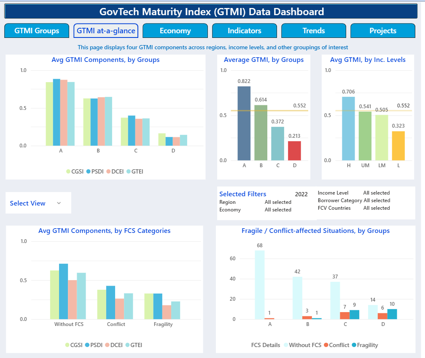425x358 pixels.
Task: Click PSDI legend swatch in Groups chart
Action: 89,171
